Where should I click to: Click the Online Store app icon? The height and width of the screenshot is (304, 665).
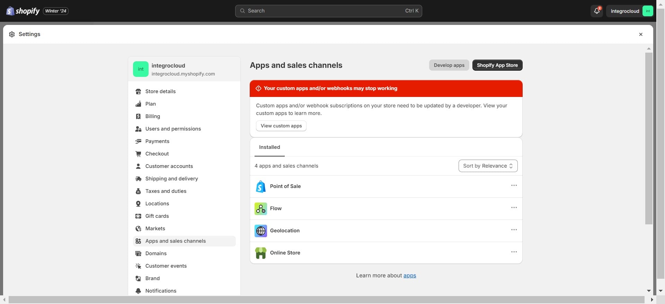click(x=260, y=253)
